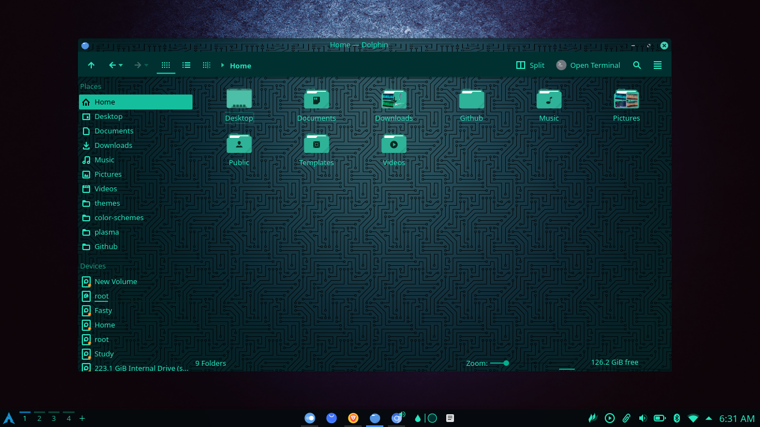Adjust the Zoom slider handle
This screenshot has width=760, height=427.
(506, 363)
